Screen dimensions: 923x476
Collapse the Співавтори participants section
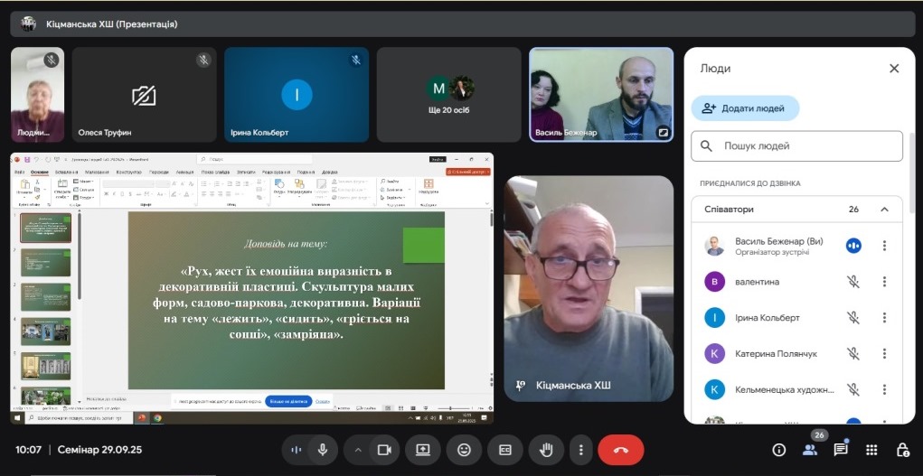tap(884, 210)
